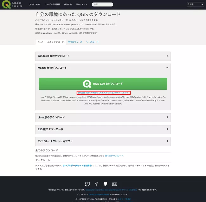Open the Creative Commons license link
Image resolution: width=206 pixels, height=202 pixels.
(111, 190)
